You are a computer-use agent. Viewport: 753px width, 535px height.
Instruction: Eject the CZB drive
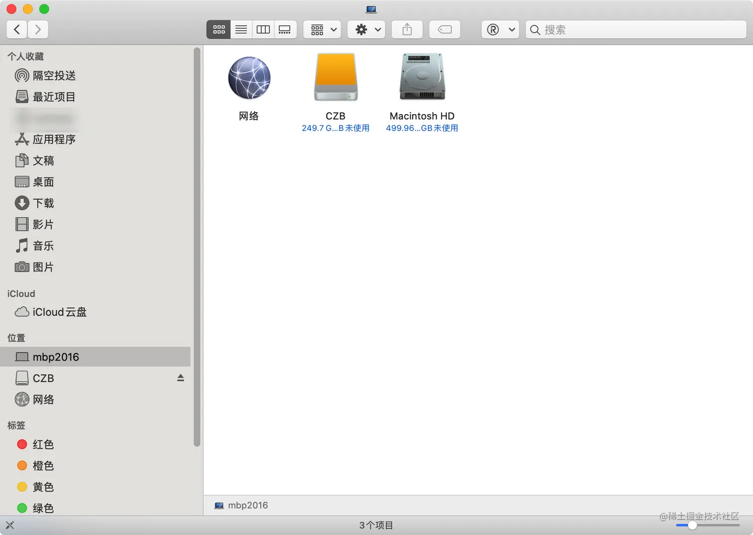click(x=181, y=378)
